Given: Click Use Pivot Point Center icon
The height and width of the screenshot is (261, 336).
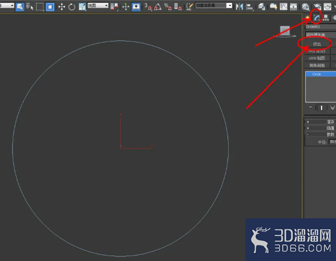Looking at the screenshot, I should [x=114, y=7].
